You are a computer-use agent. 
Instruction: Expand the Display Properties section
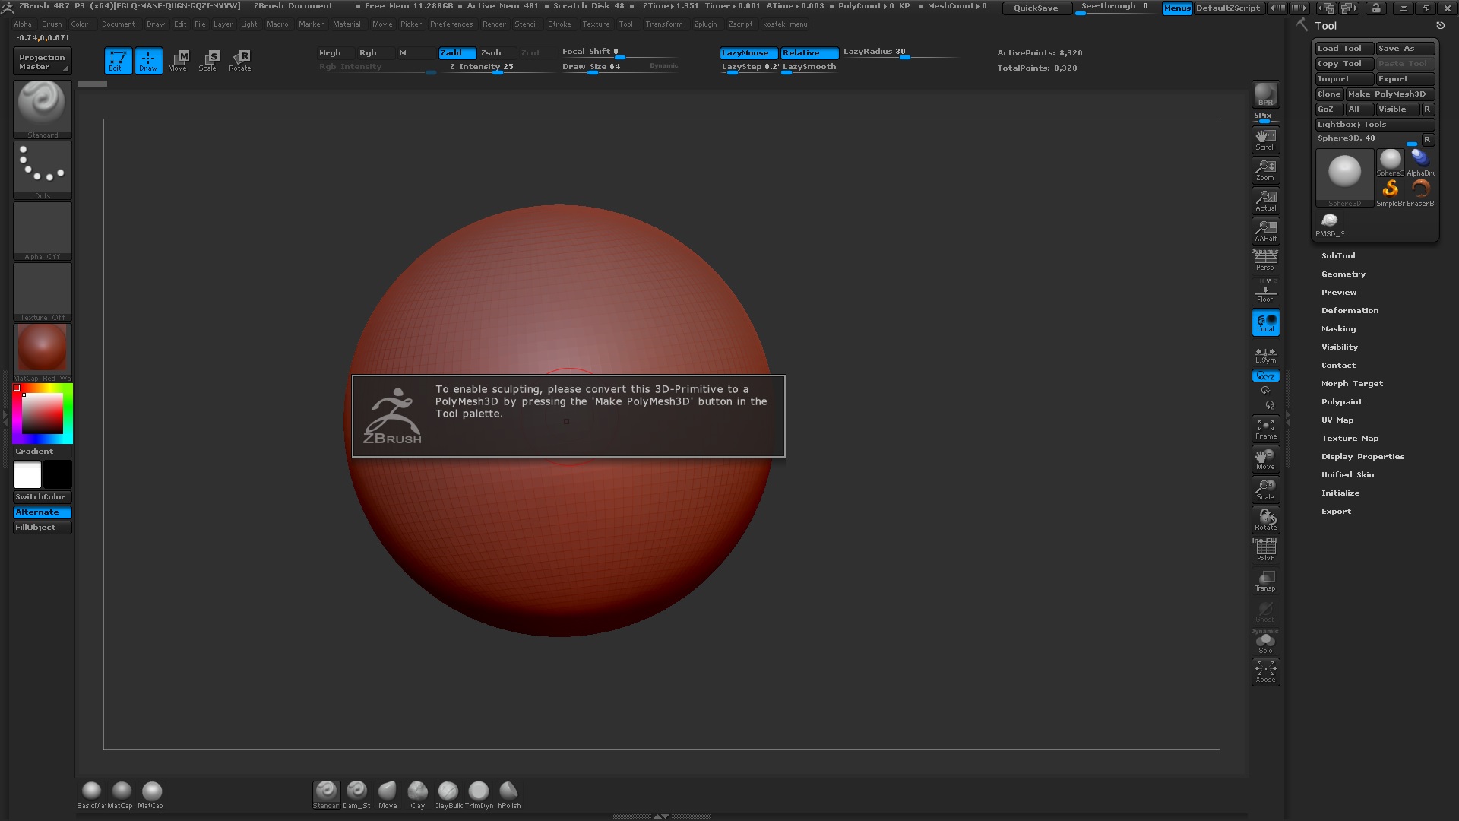click(1362, 457)
